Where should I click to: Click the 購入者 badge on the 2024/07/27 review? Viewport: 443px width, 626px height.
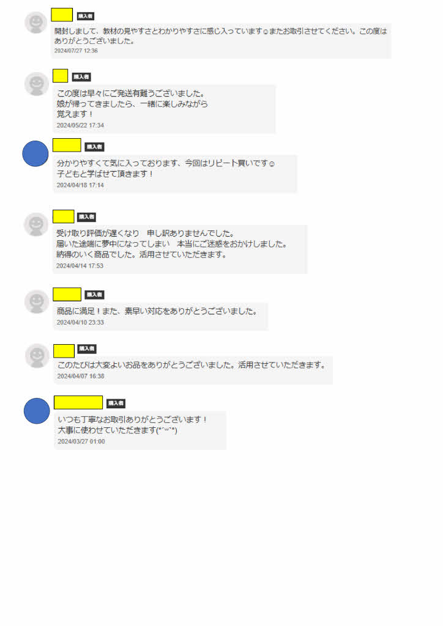86,16
